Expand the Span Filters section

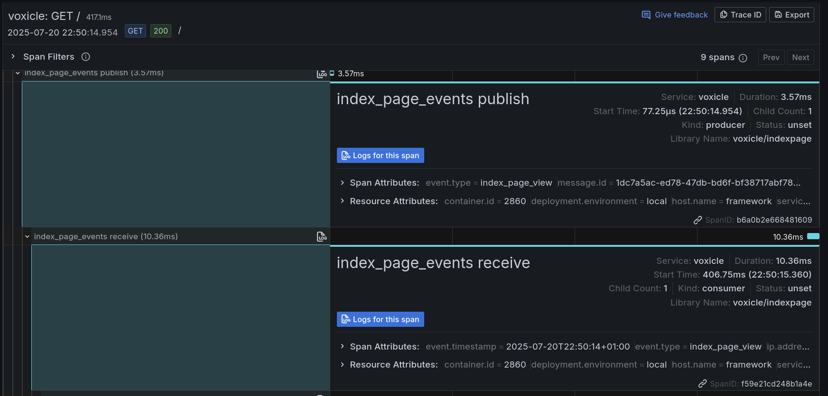point(13,56)
